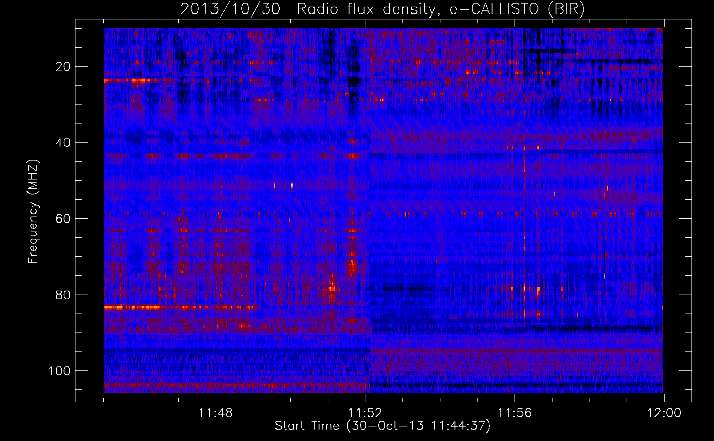714x441 pixels.
Task: Click the "11:52" time tick label
Action: [x=365, y=413]
